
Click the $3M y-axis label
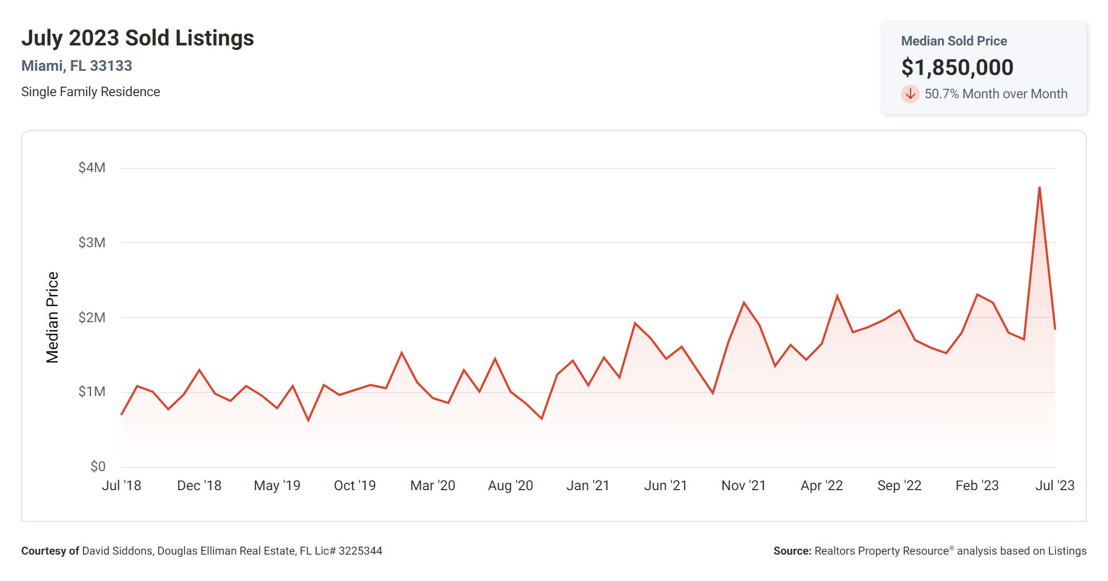tap(92, 243)
